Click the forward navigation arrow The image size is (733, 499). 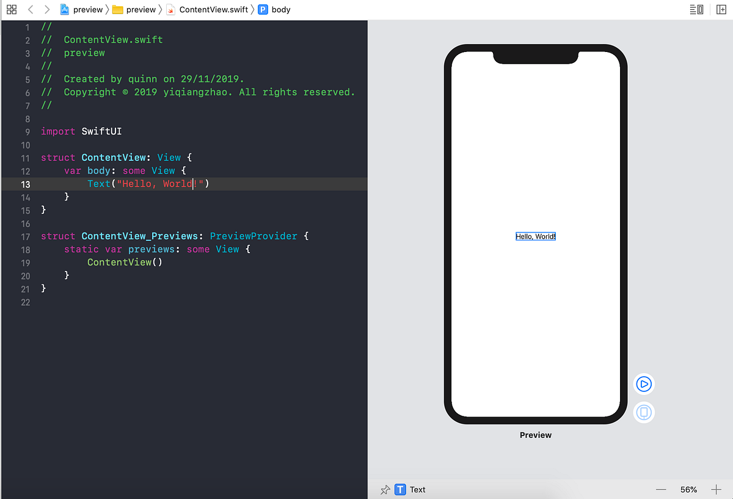[46, 9]
